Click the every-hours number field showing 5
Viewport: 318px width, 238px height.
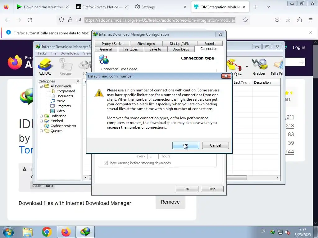coord(153,156)
